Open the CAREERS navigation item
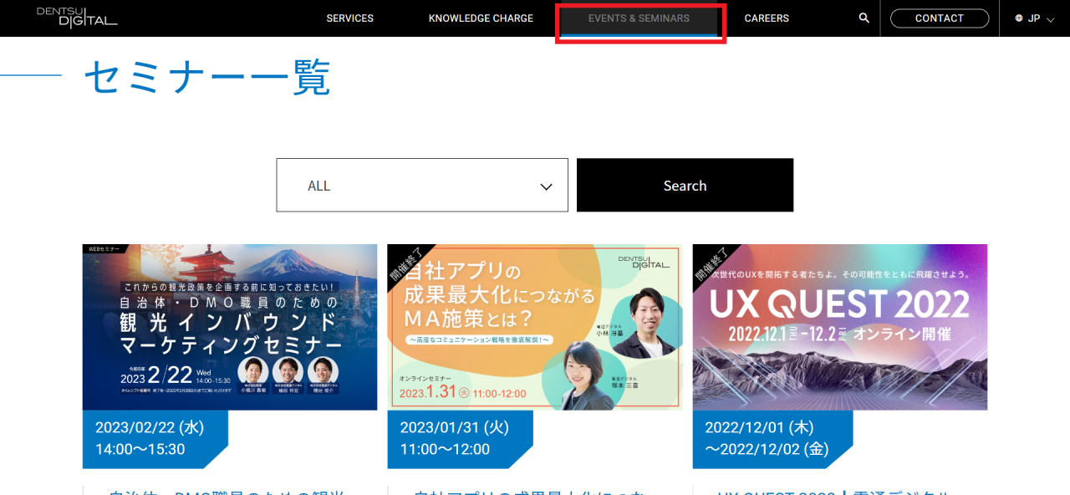Image resolution: width=1070 pixels, height=495 pixels. 767,18
